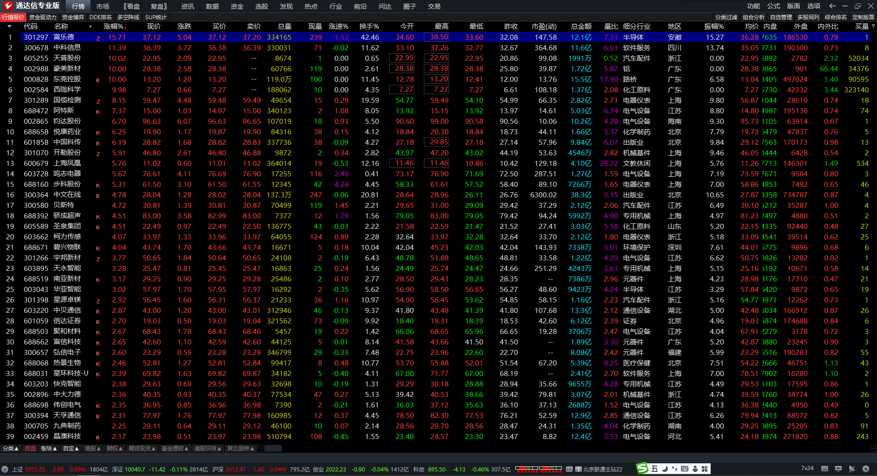This screenshot has height=476, width=877.
Task: Expand the 期权 options menu
Action: tap(115, 449)
